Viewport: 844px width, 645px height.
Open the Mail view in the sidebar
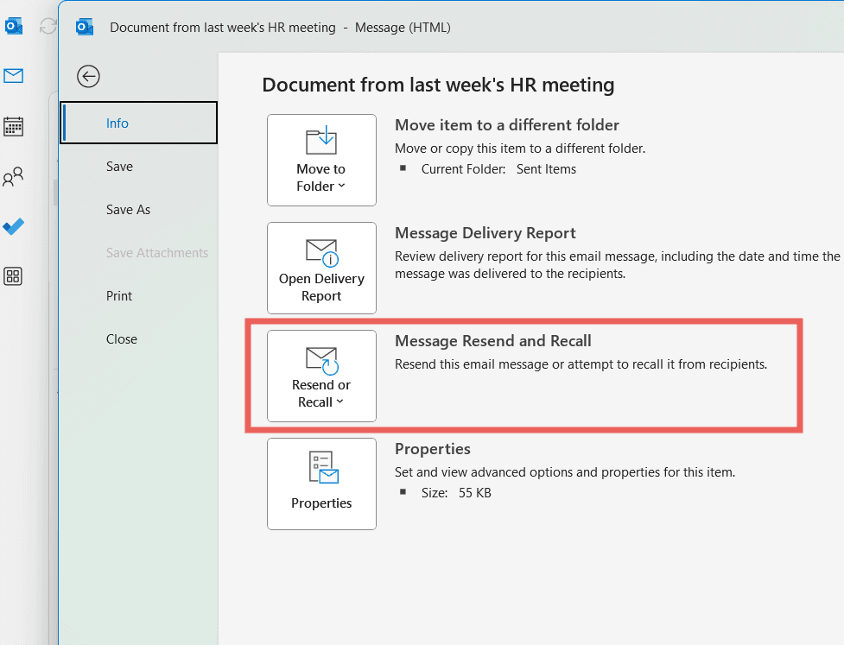pyautogui.click(x=13, y=76)
